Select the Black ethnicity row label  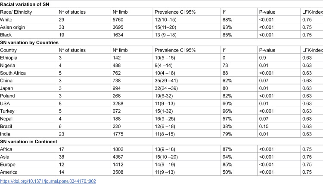pos(6,35)
